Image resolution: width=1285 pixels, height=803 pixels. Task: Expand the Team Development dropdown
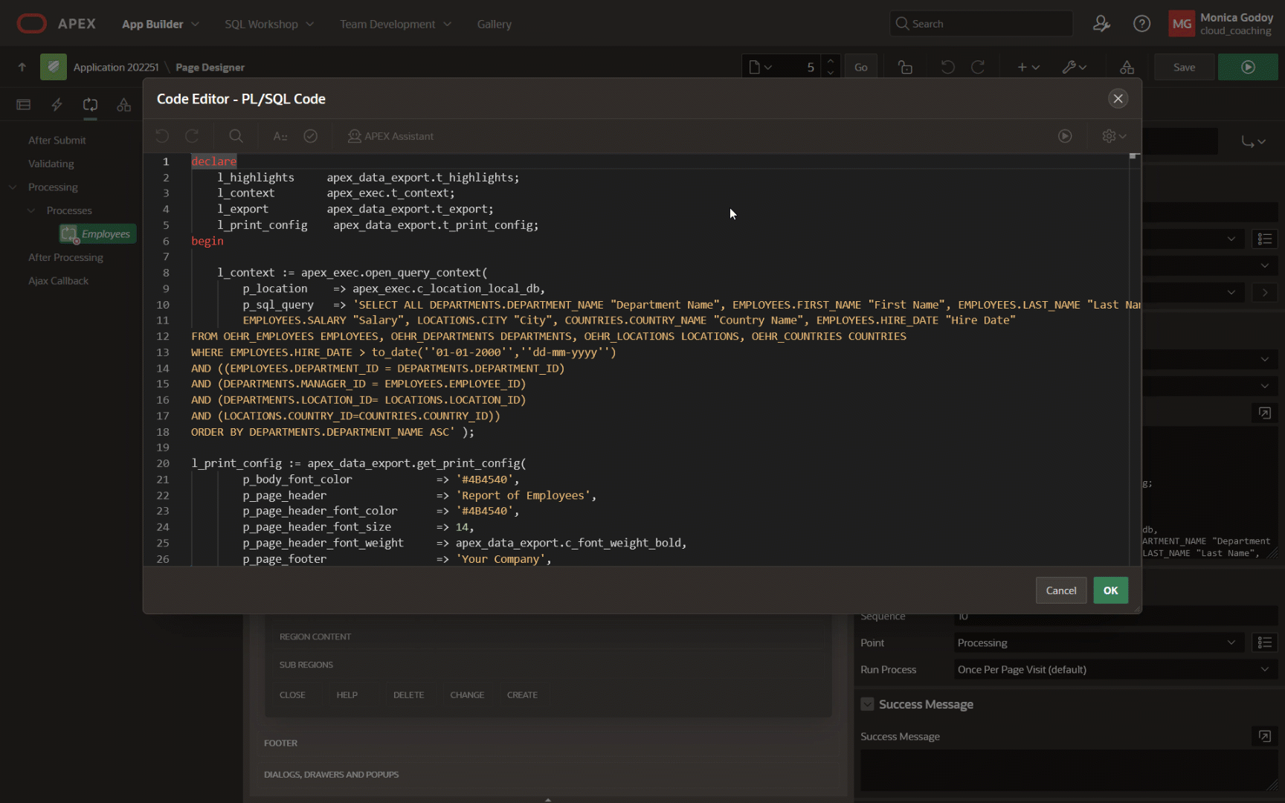coord(396,24)
